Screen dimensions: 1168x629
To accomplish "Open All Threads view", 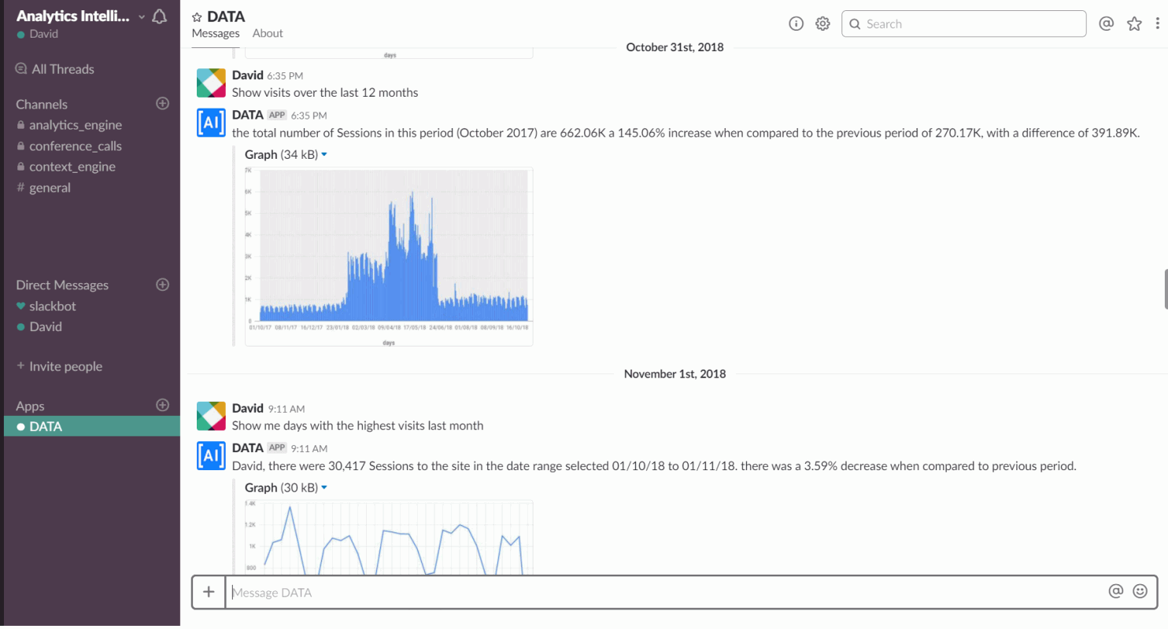I will point(55,69).
